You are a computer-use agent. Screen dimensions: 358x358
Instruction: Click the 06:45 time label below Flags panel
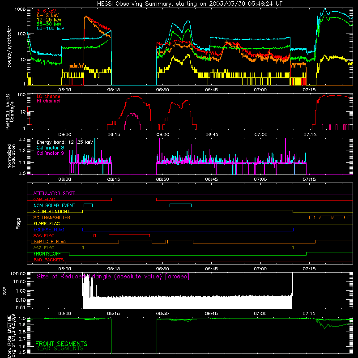pyautogui.click(x=211, y=269)
